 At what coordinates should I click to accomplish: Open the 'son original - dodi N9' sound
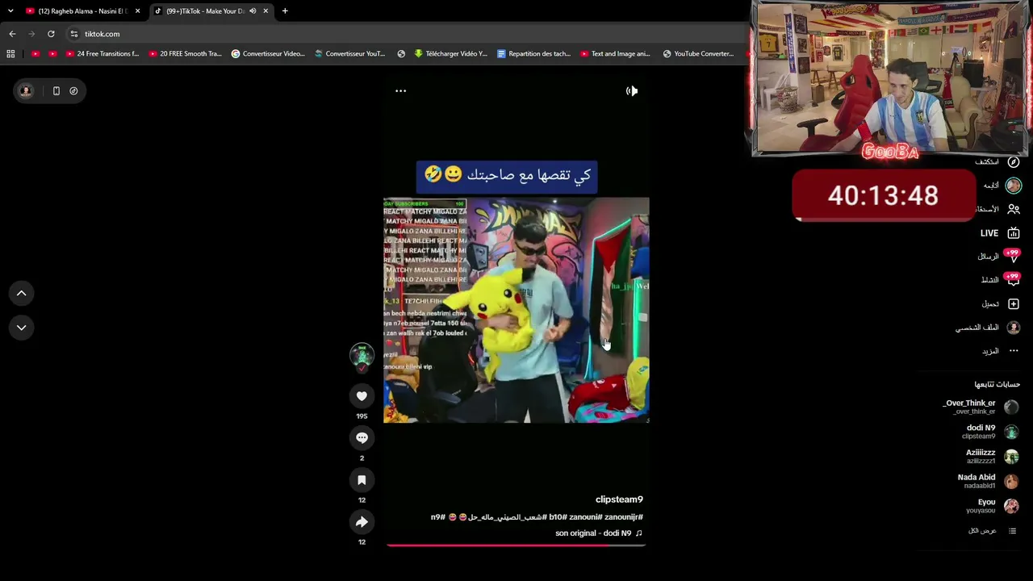599,533
